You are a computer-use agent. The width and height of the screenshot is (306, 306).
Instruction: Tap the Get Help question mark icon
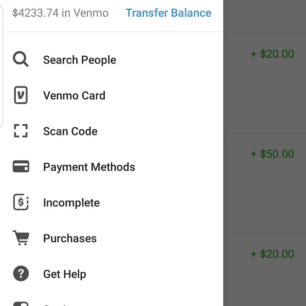pyautogui.click(x=21, y=274)
